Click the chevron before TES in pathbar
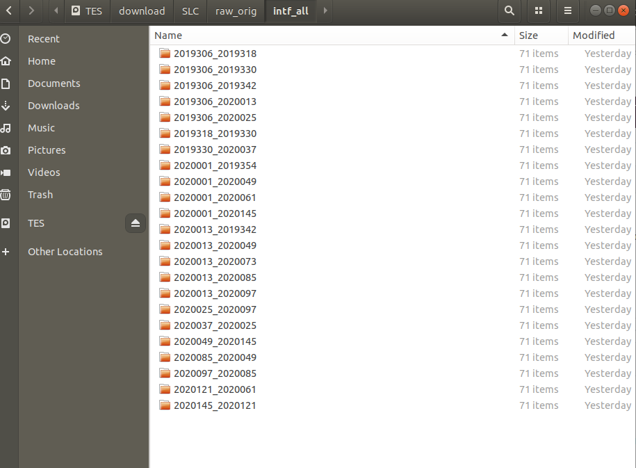Viewport: 636px width, 468px height. tap(55, 11)
